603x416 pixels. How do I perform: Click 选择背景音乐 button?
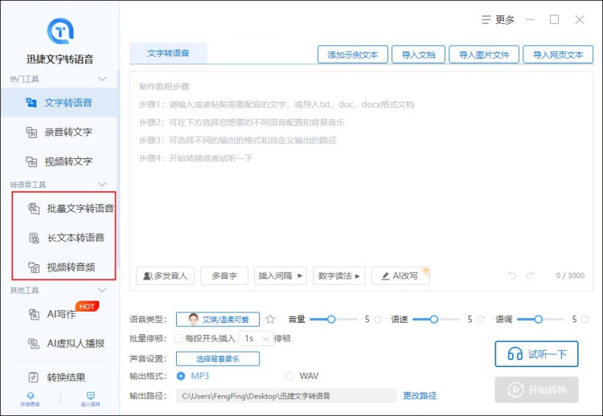(x=218, y=359)
